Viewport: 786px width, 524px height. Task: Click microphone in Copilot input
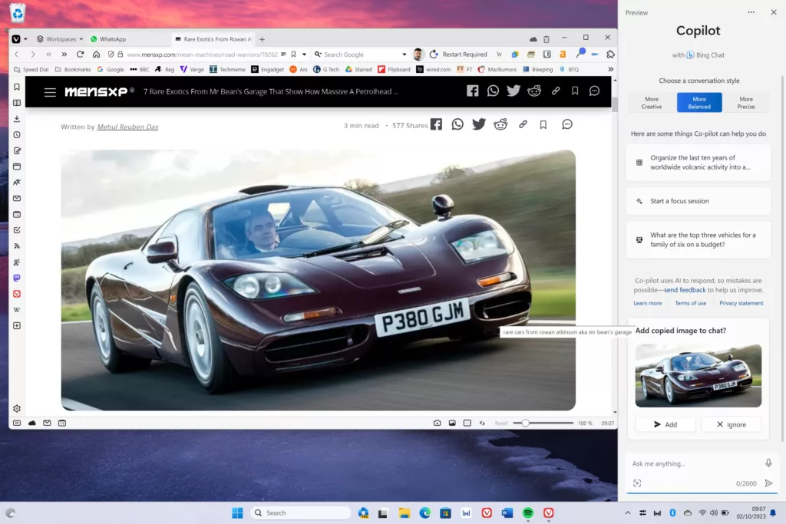768,463
